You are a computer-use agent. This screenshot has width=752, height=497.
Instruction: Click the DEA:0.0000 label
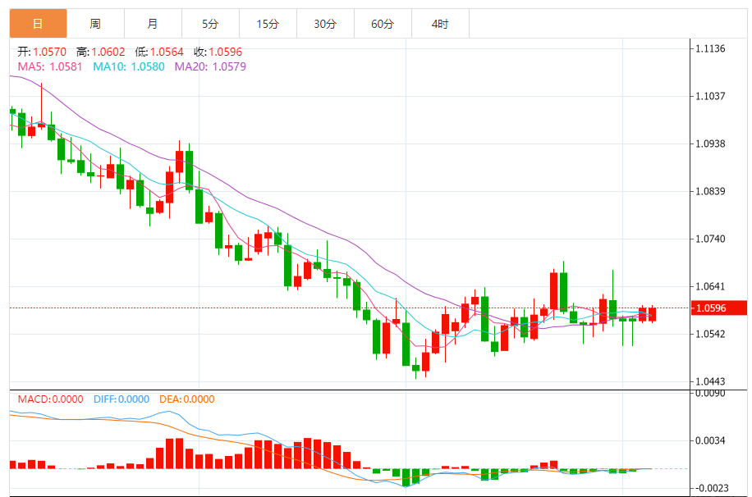point(186,399)
